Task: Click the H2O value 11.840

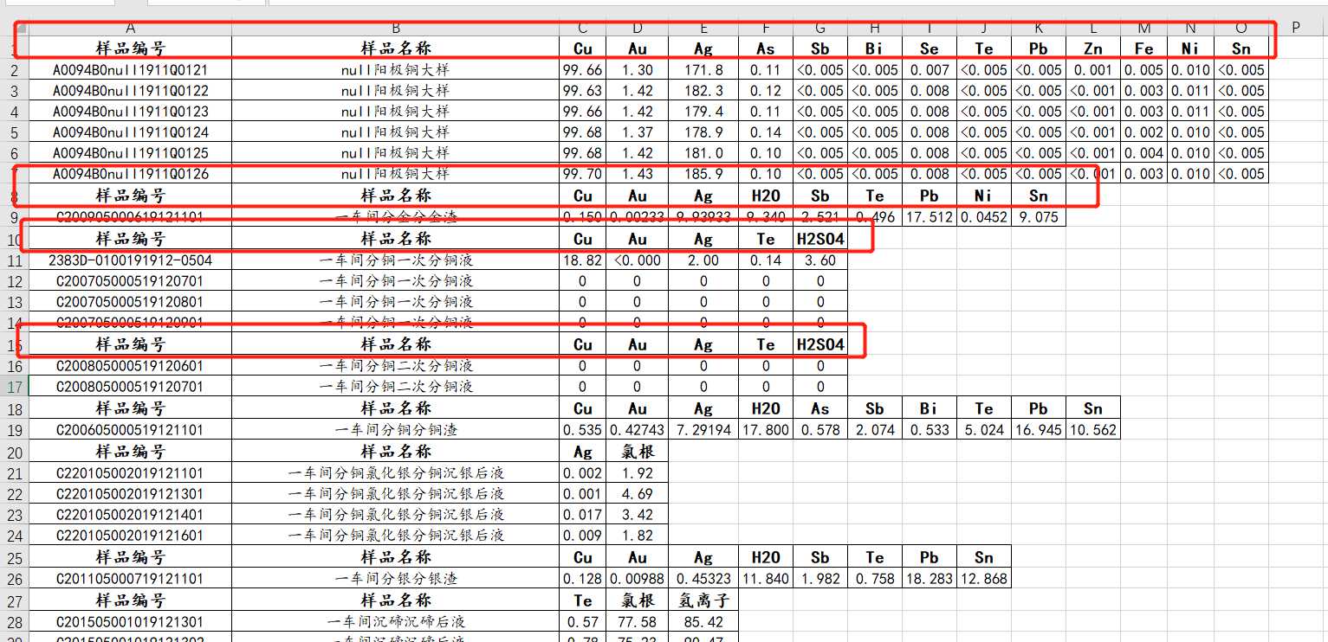Action: (x=766, y=579)
